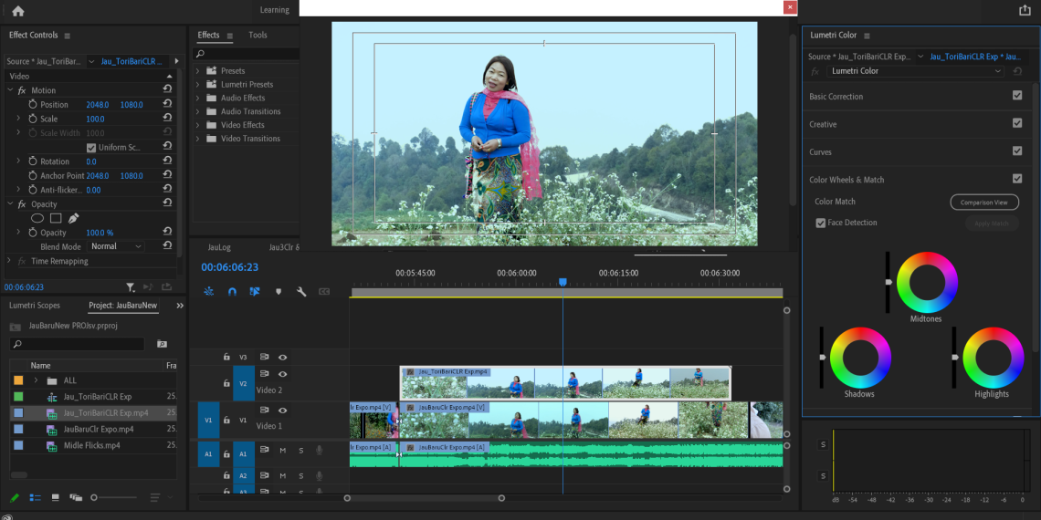The height and width of the screenshot is (520, 1041).
Task: Hide the Video 2 track output
Action: (283, 374)
